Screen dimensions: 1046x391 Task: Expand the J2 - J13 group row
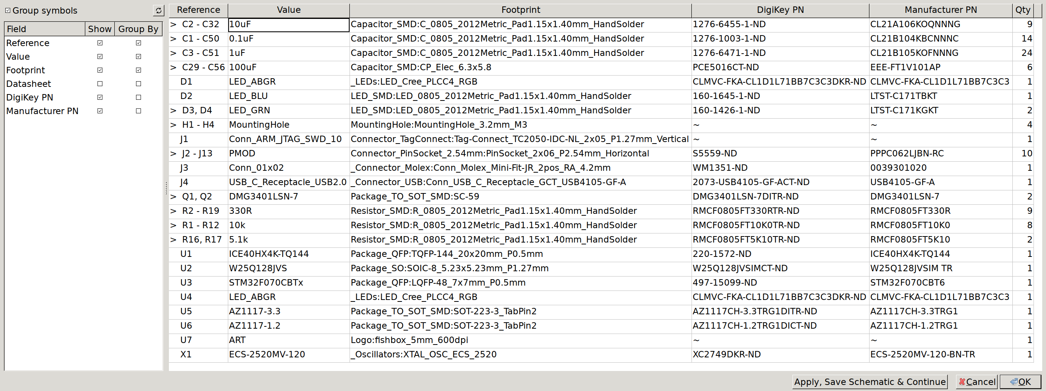coord(173,153)
